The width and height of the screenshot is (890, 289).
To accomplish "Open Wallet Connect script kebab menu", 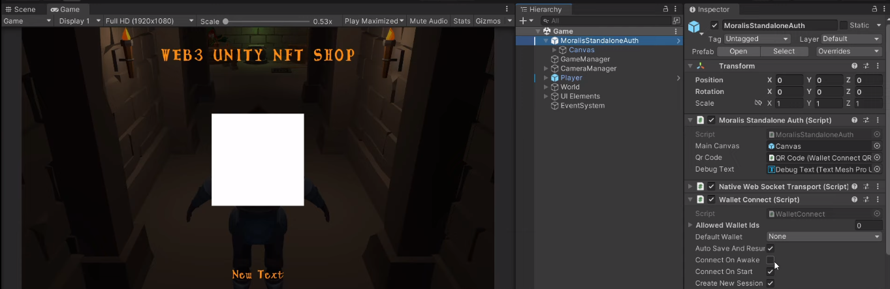I will click(x=877, y=200).
